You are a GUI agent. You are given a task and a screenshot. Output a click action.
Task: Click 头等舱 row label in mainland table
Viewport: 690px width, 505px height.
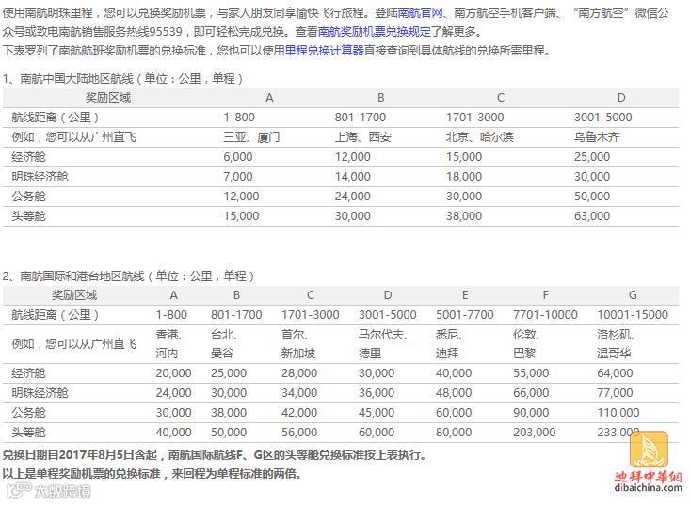pyautogui.click(x=28, y=216)
